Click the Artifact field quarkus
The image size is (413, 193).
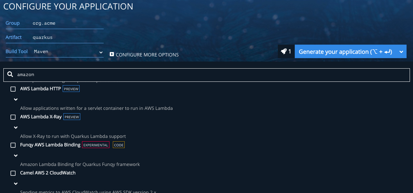click(68, 38)
